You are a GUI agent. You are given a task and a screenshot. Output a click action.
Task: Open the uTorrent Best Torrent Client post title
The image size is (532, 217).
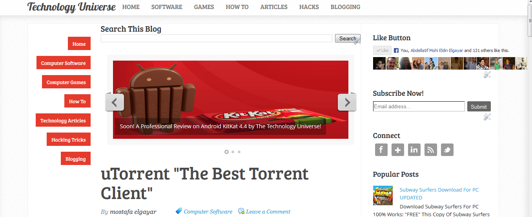click(x=205, y=183)
